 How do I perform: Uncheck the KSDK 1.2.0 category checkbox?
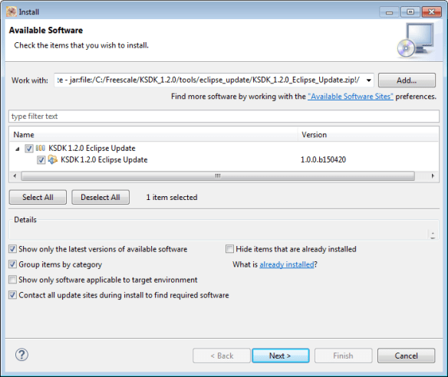[29, 149]
